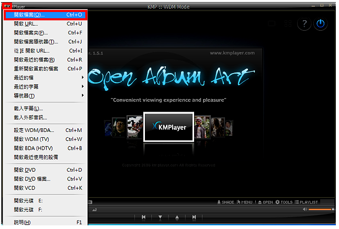Choose 開啟檔案夾(F)... menu entry
Screen dimensions: 339x229
tap(46, 33)
